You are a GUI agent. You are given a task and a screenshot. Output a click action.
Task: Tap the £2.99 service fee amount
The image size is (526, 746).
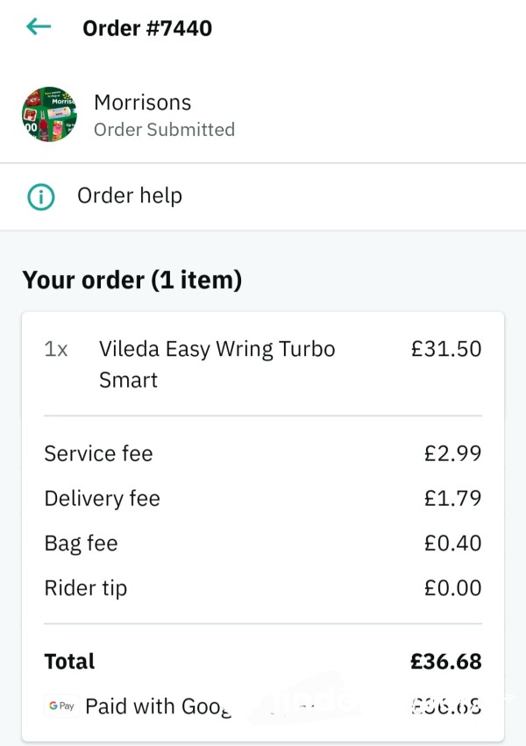(x=452, y=453)
